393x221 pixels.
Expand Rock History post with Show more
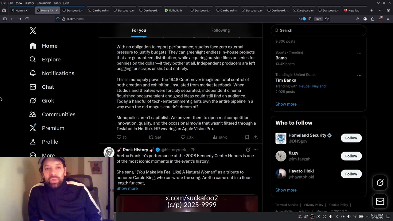tap(127, 188)
